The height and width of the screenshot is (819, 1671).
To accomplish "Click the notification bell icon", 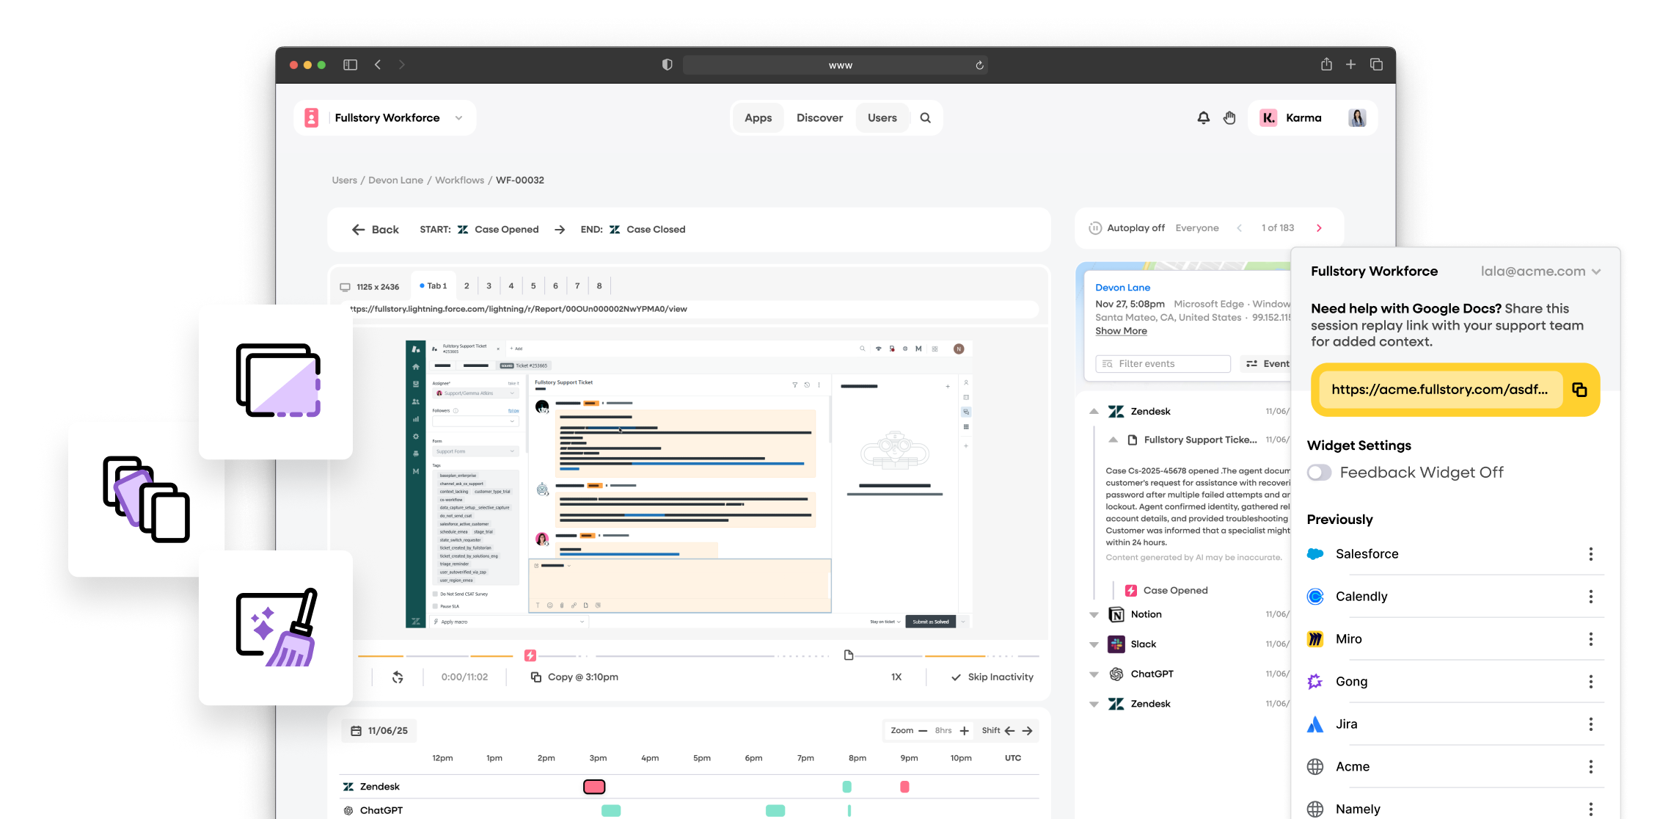I will tap(1203, 117).
